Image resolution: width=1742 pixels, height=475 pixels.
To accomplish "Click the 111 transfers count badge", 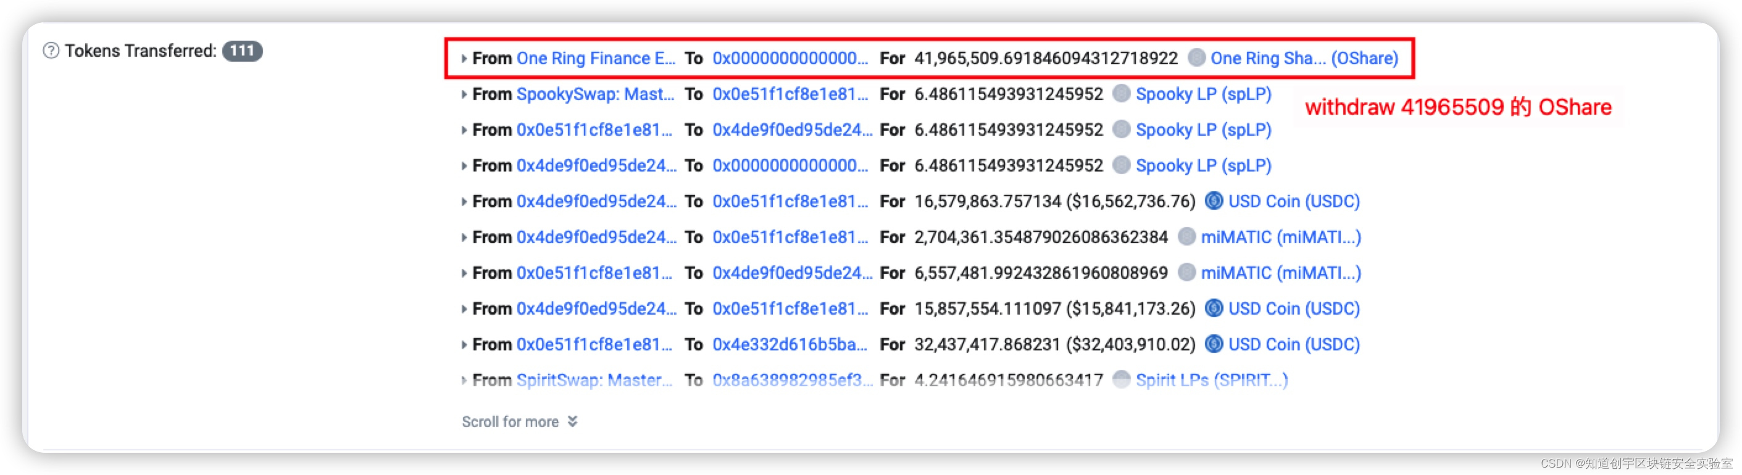I will (x=242, y=51).
